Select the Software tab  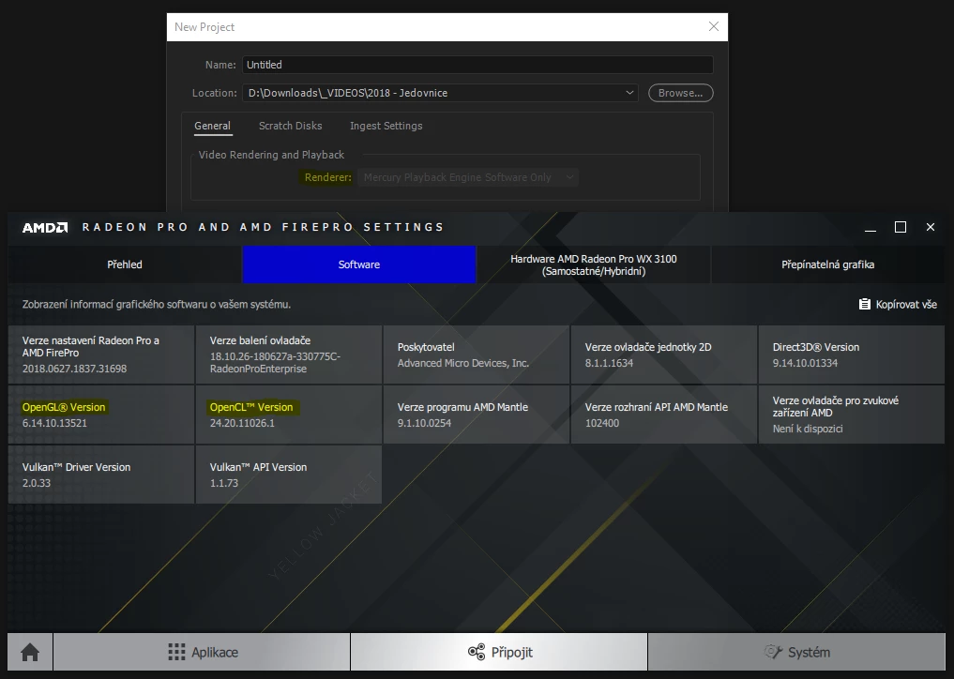359,264
